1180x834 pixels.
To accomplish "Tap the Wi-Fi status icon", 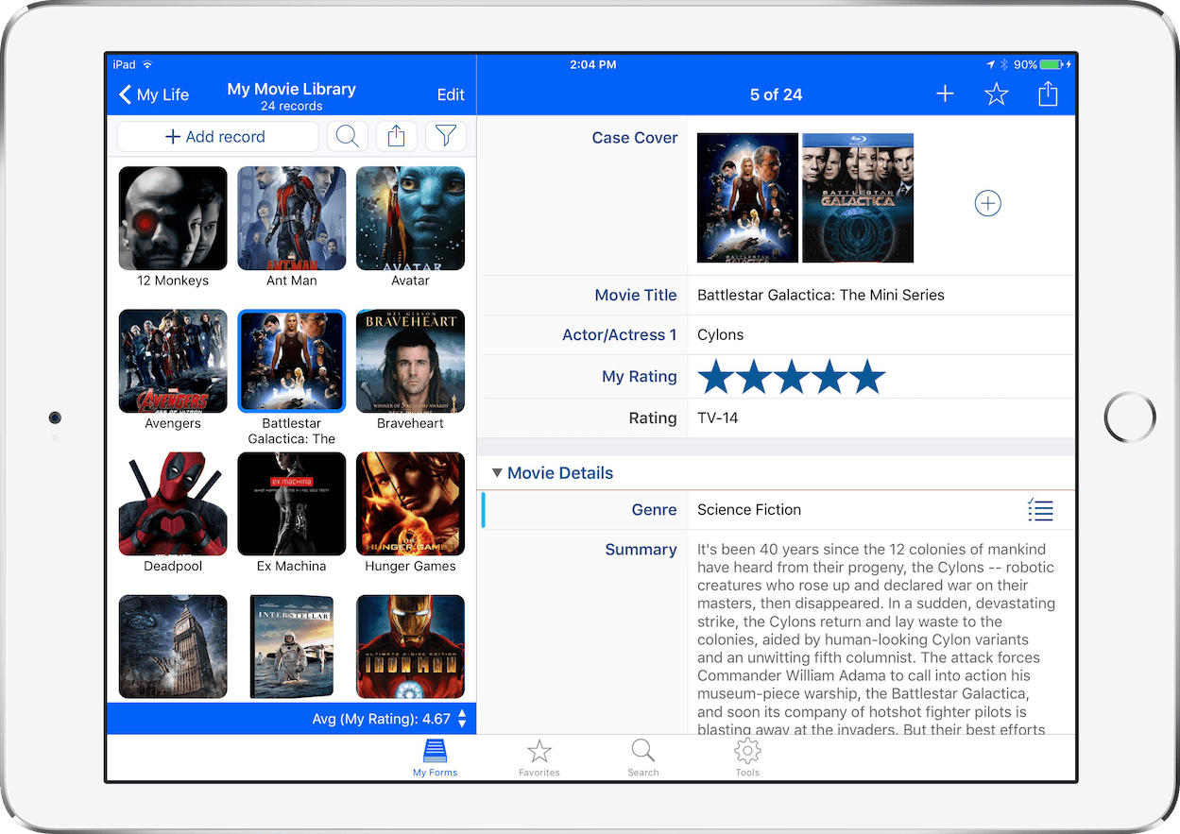I will point(147,65).
